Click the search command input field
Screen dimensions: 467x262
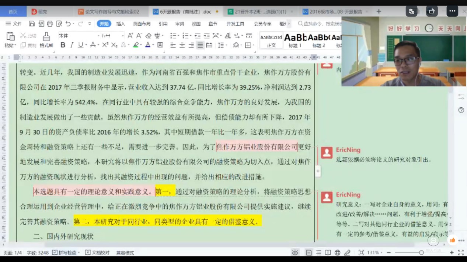pyautogui.click(x=321, y=24)
